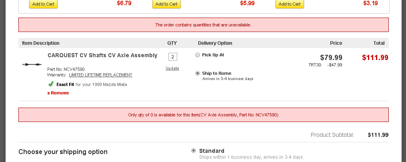Click the Product Subtotal amount
The height and width of the screenshot is (162, 406).
[x=378, y=135]
